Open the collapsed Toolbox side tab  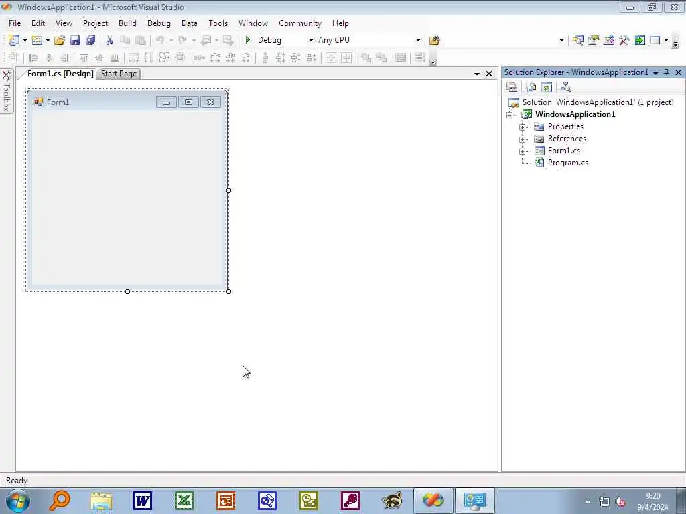[x=7, y=91]
